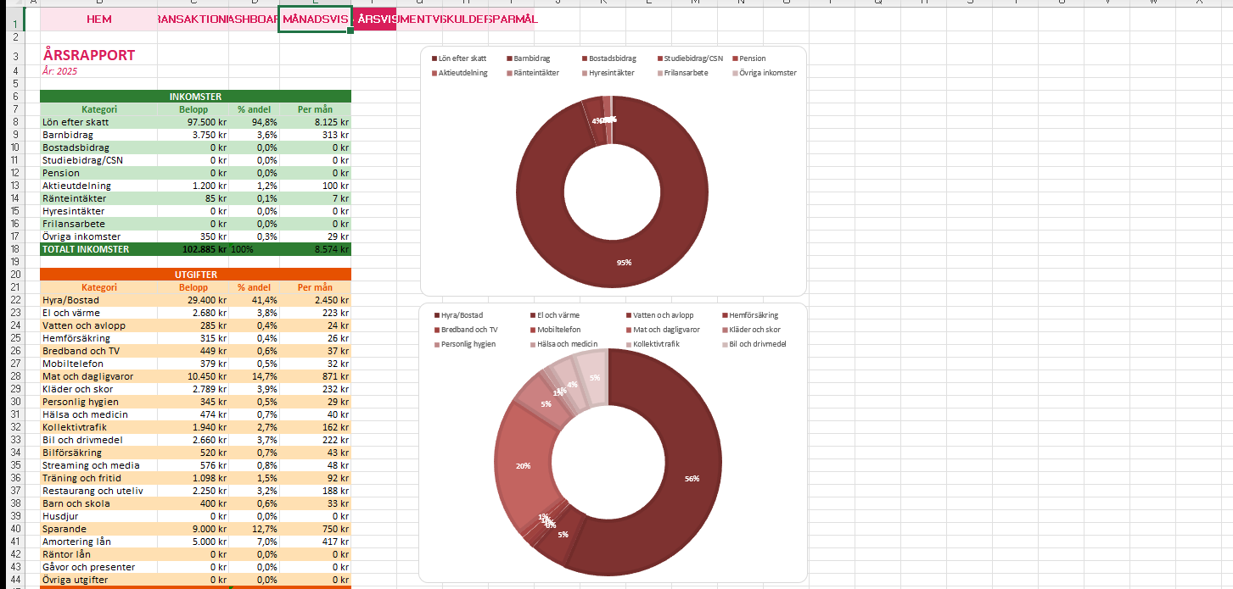This screenshot has height=589, width=1233.
Task: Click the 20% slice in expenses chart
Action: (x=524, y=464)
